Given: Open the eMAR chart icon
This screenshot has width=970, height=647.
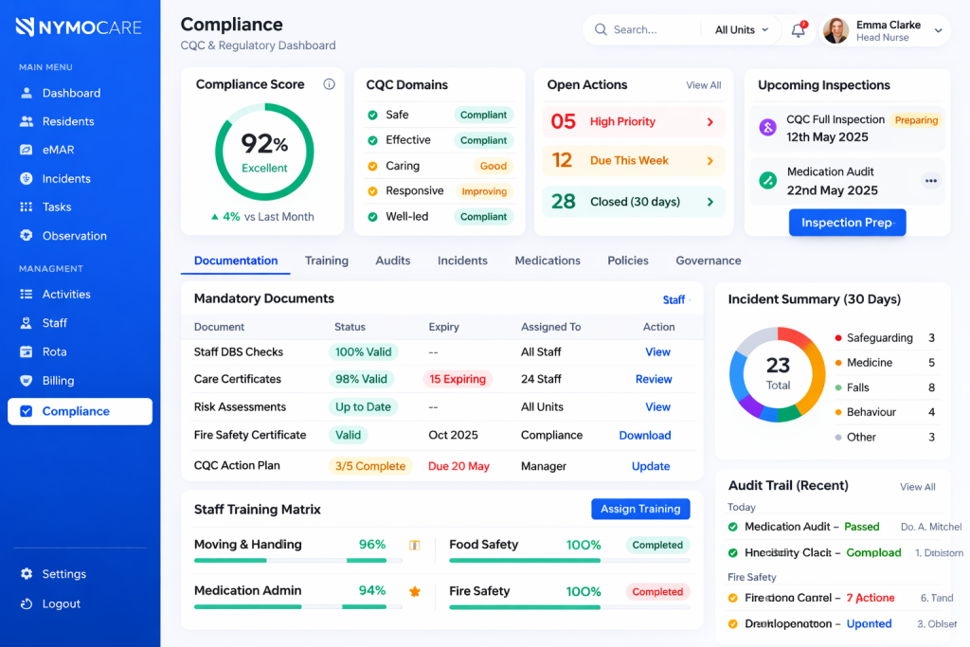Looking at the screenshot, I should coord(26,150).
